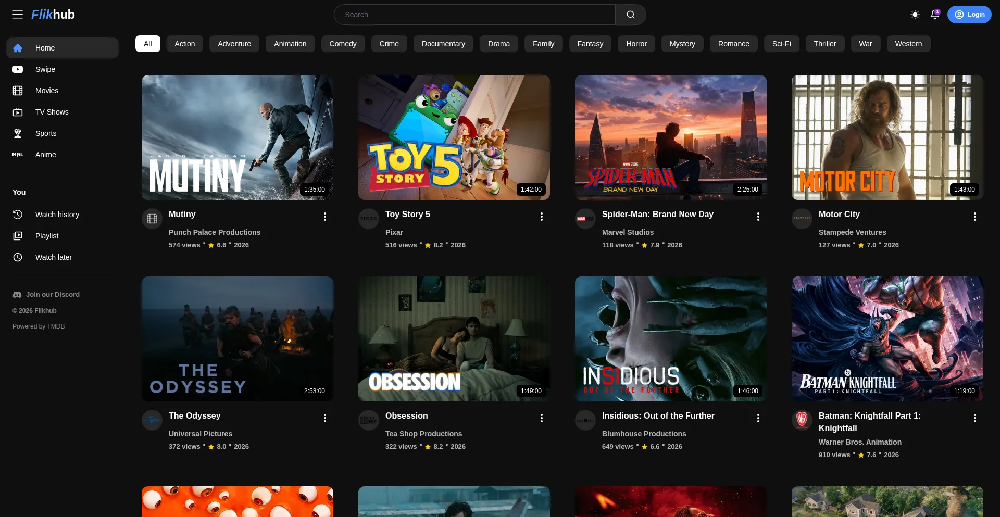Open options menu for The Odyssey
Viewport: 1000px width, 517px height.
(x=325, y=418)
